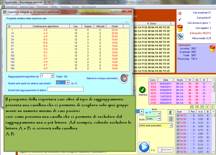Image resolution: width=216 pixels, height=155 pixels.
Task: Toggle the checkbox for 01 66
Action: [x=178, y=134]
